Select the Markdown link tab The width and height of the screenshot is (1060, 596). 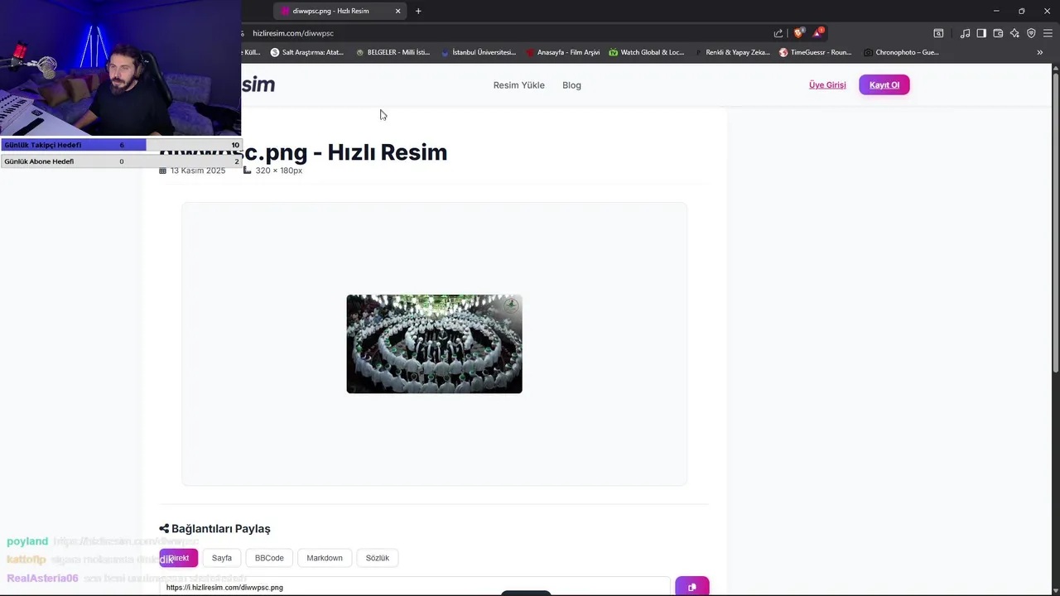point(325,558)
